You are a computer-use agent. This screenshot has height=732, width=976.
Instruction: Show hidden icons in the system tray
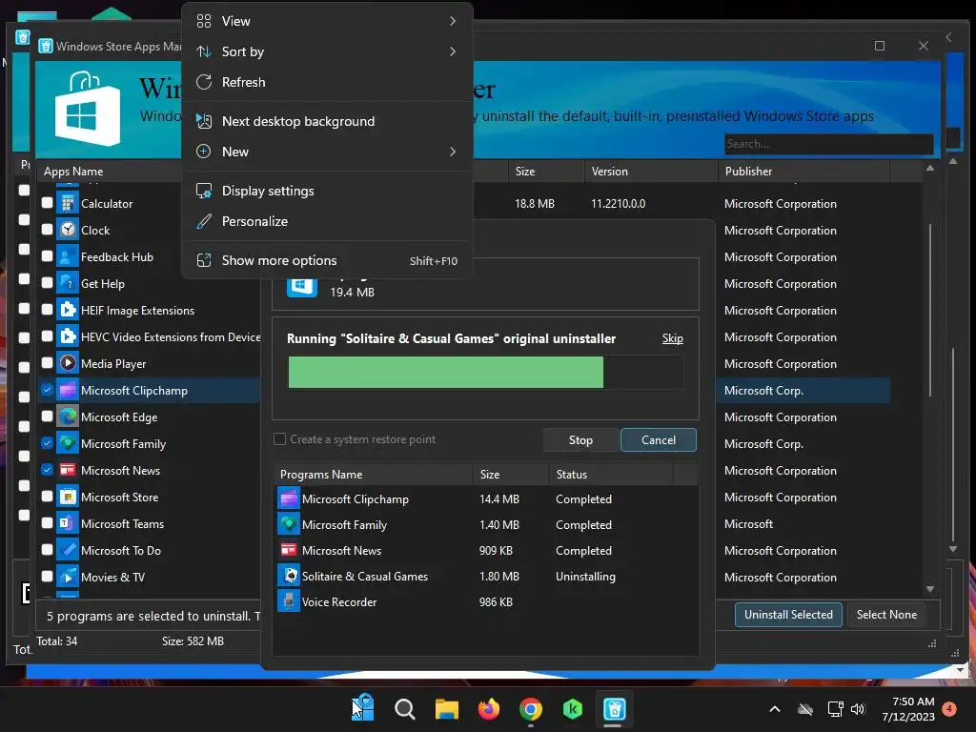click(x=775, y=709)
